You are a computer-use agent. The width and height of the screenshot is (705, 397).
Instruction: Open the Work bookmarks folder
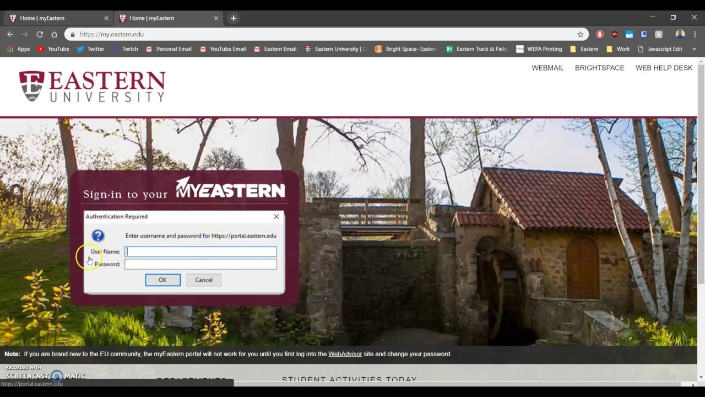(618, 49)
